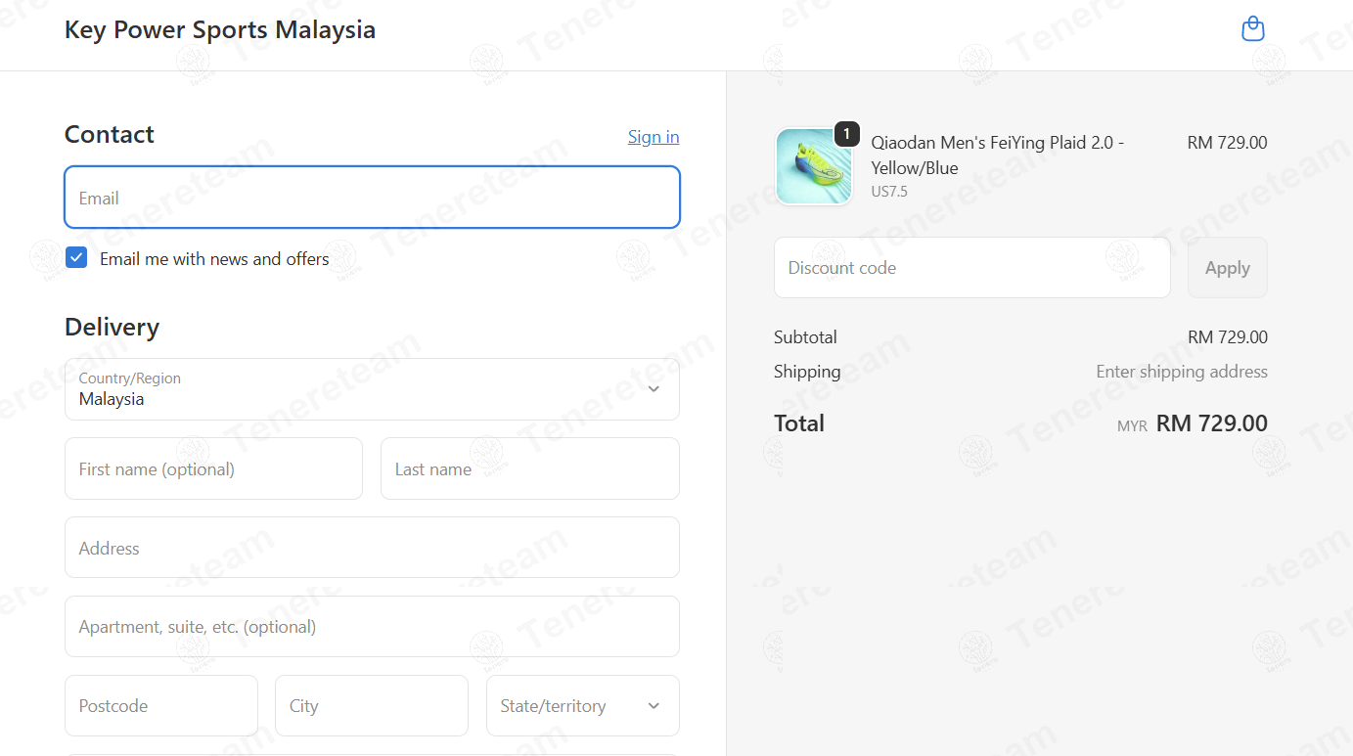The image size is (1353, 756).
Task: Click the Key Power Sports Malaysia title
Action: tap(220, 29)
